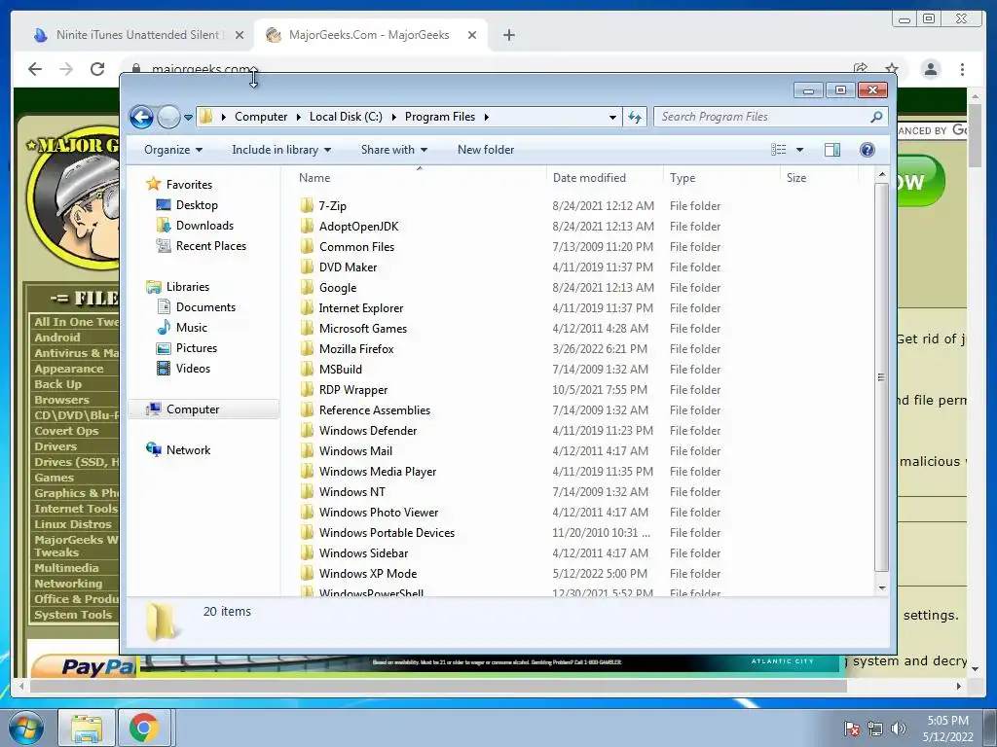Click the Refresh button beside the address bar
The height and width of the screenshot is (747, 997).
pos(635,117)
